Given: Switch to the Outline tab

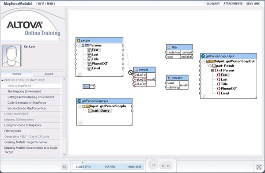Looking at the screenshot, I should tap(17, 74).
